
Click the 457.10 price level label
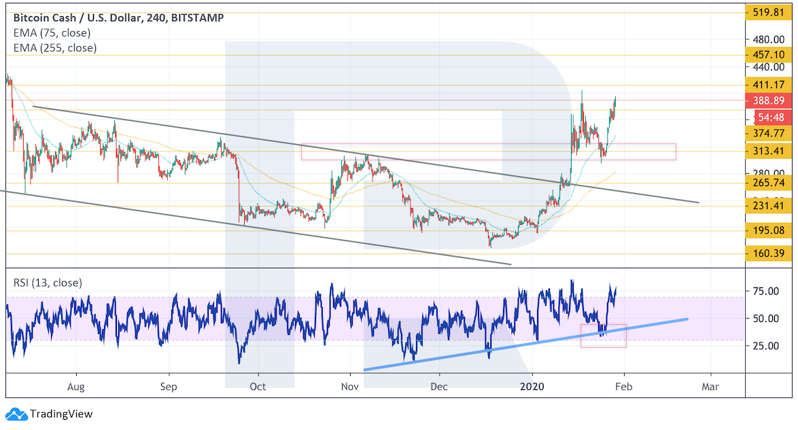coord(769,54)
